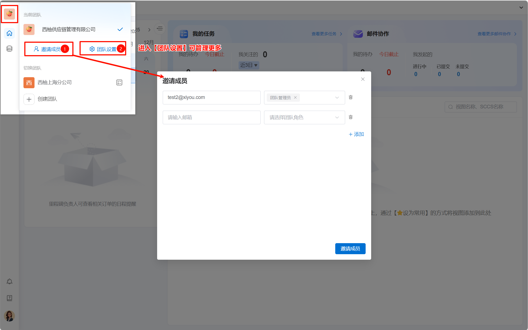Expand role dropdown for test2@xiyou.com
Image resolution: width=528 pixels, height=330 pixels.
coord(337,98)
